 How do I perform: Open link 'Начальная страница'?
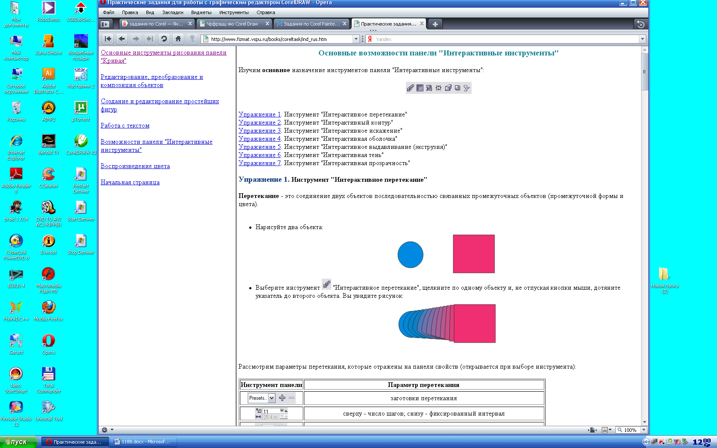[130, 182]
